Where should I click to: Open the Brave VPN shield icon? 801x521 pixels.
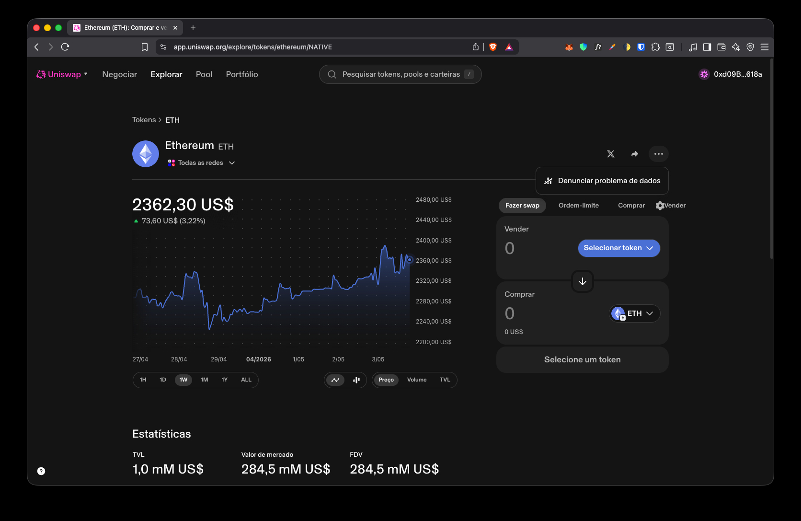pos(750,47)
